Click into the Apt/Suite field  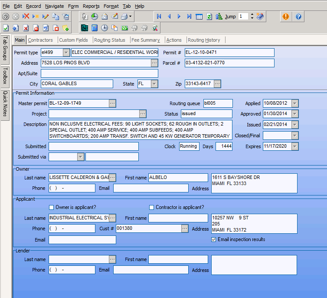pos(99,73)
